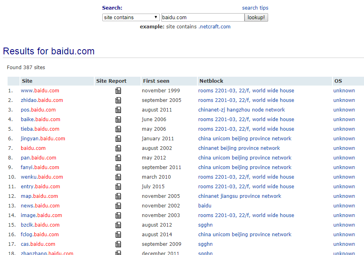Open site report icon for wenku.baidu.com

[118, 177]
